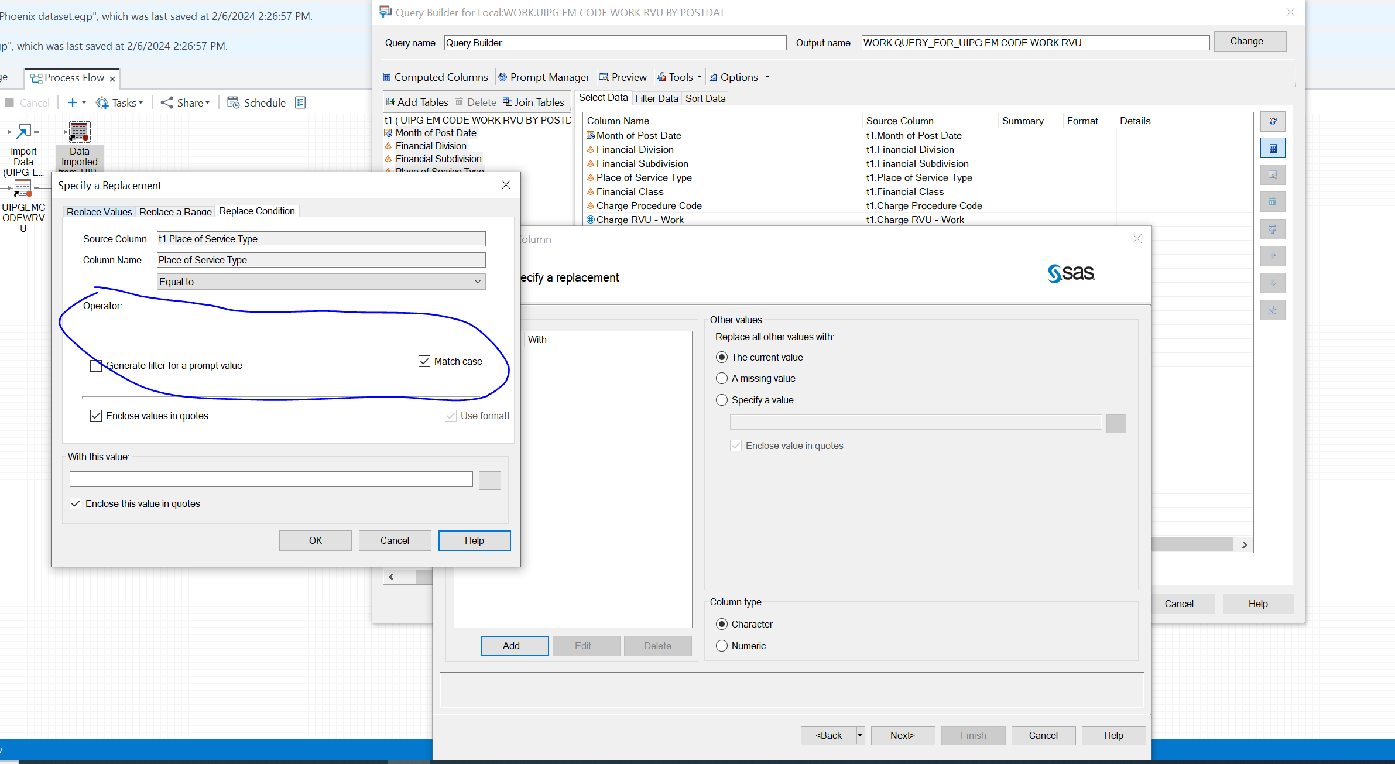Switch to the Filter Data tab
This screenshot has width=1395, height=764.
tap(656, 98)
